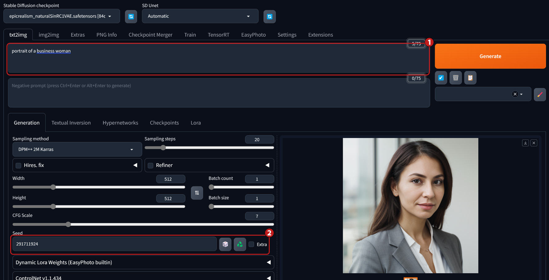Viewport: 549px width, 280px height.
Task: Swap width and height values
Action: [197, 193]
